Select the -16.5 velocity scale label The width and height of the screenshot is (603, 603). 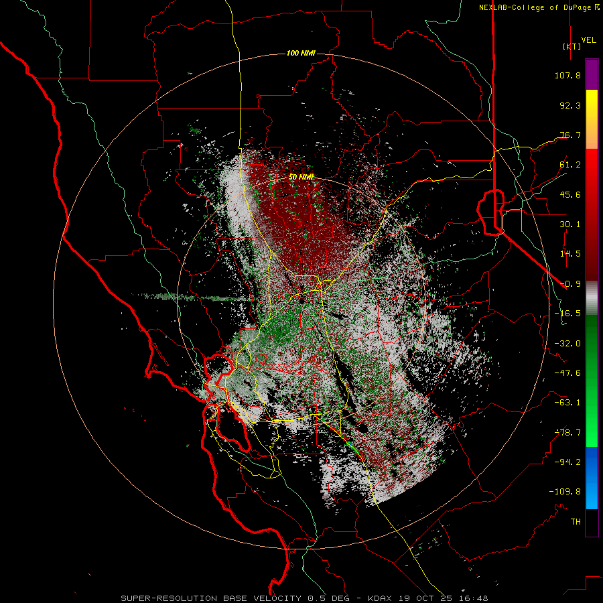click(567, 314)
